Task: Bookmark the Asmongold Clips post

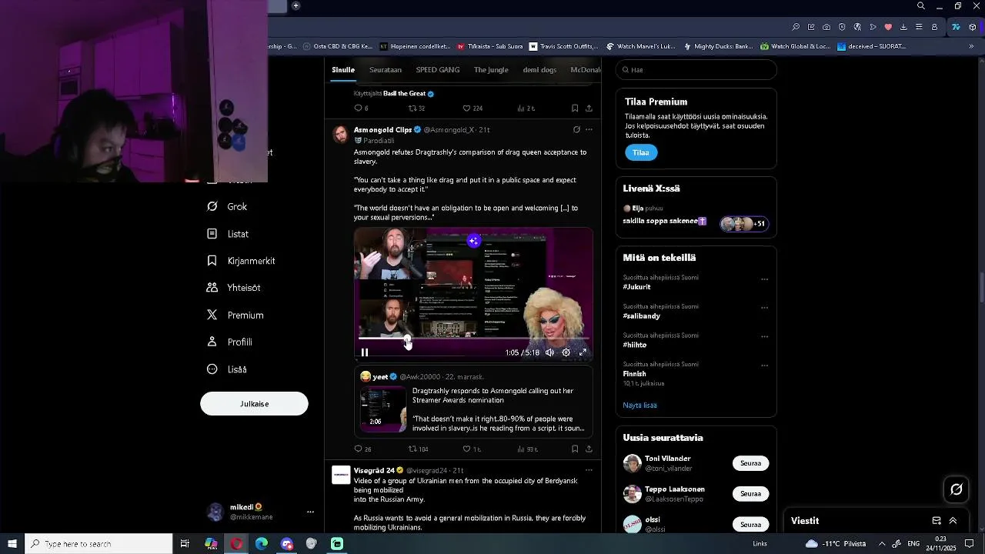Action: pos(575,449)
